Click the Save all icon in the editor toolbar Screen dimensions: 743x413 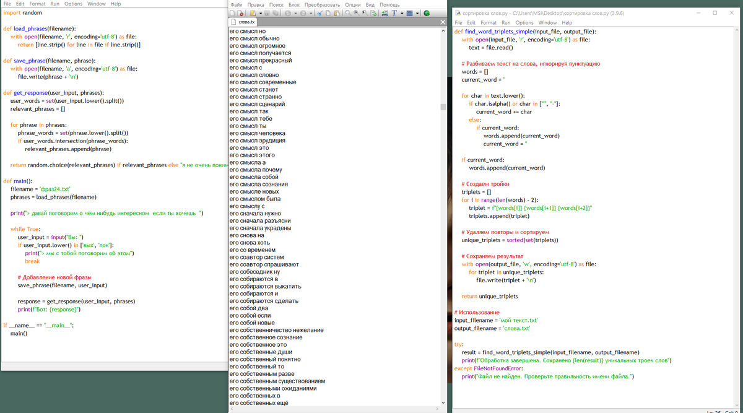pyautogui.click(x=276, y=13)
